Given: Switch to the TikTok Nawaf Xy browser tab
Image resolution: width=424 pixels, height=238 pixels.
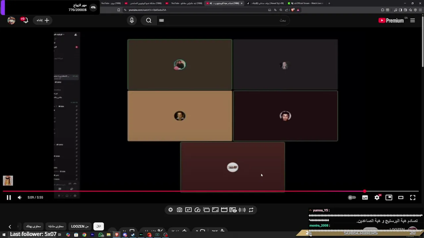Looking at the screenshot, I should 265,3.
